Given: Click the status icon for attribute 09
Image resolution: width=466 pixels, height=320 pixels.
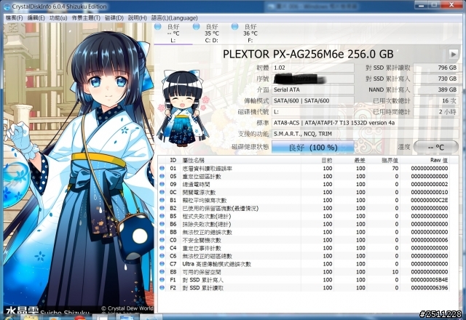Looking at the screenshot, I should click(162, 184).
